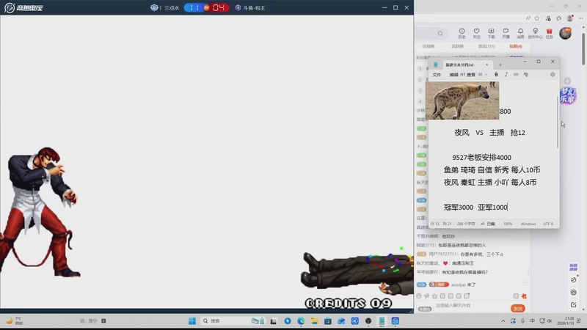The height and width of the screenshot is (330, 587).
Task: Click the Notepad vertical scrollbar
Action: point(558,122)
